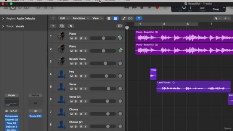Click the DeEsser 2 plugin slot
Image resolution: width=233 pixels, height=131 pixels.
pyautogui.click(x=12, y=127)
